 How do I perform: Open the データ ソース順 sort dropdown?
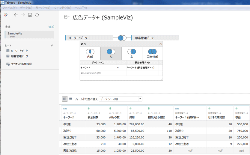click(121, 99)
